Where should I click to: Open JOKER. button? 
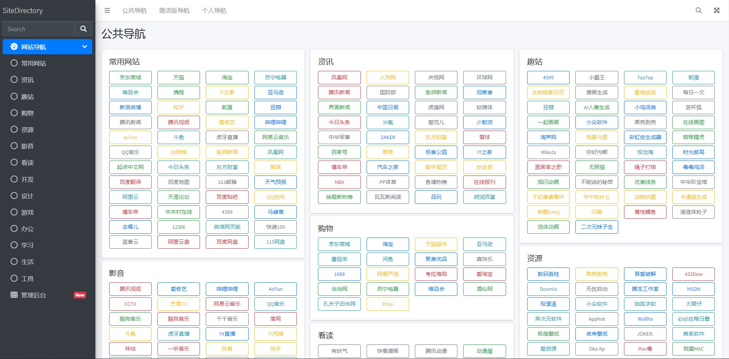pyautogui.click(x=645, y=334)
